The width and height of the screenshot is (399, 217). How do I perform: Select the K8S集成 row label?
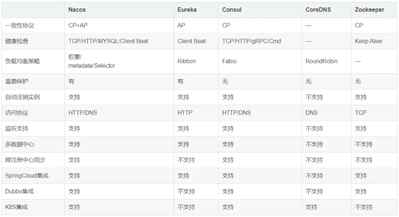17,207
